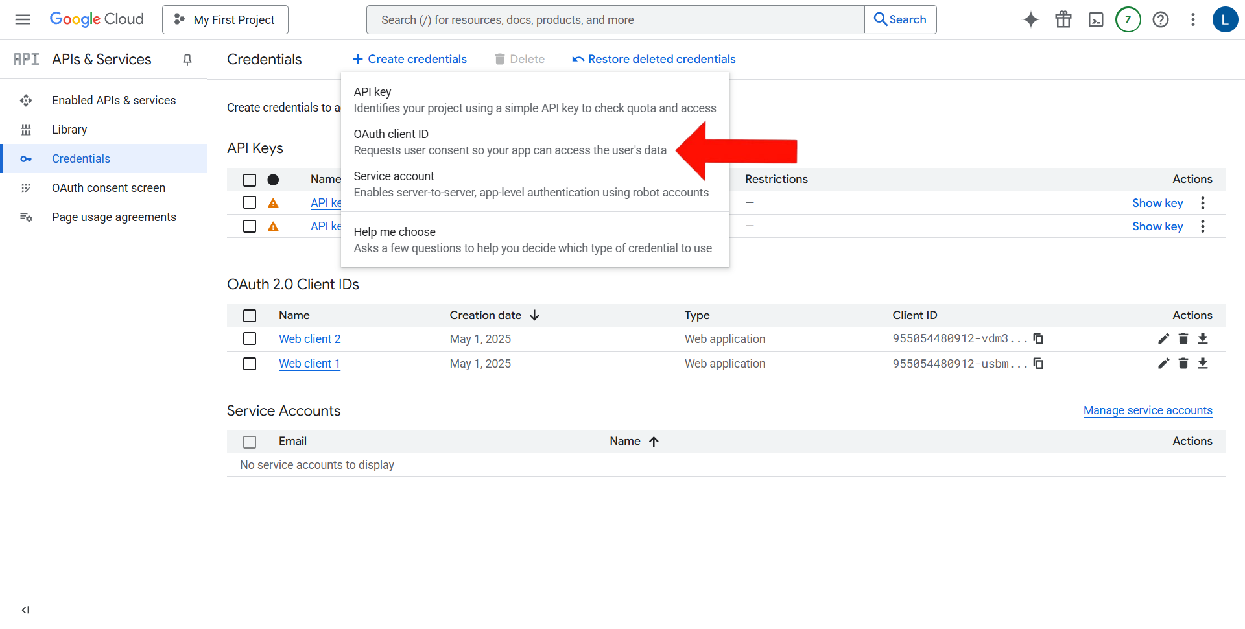The image size is (1245, 629).
Task: Open actions menu for second API key
Action: pyautogui.click(x=1203, y=226)
